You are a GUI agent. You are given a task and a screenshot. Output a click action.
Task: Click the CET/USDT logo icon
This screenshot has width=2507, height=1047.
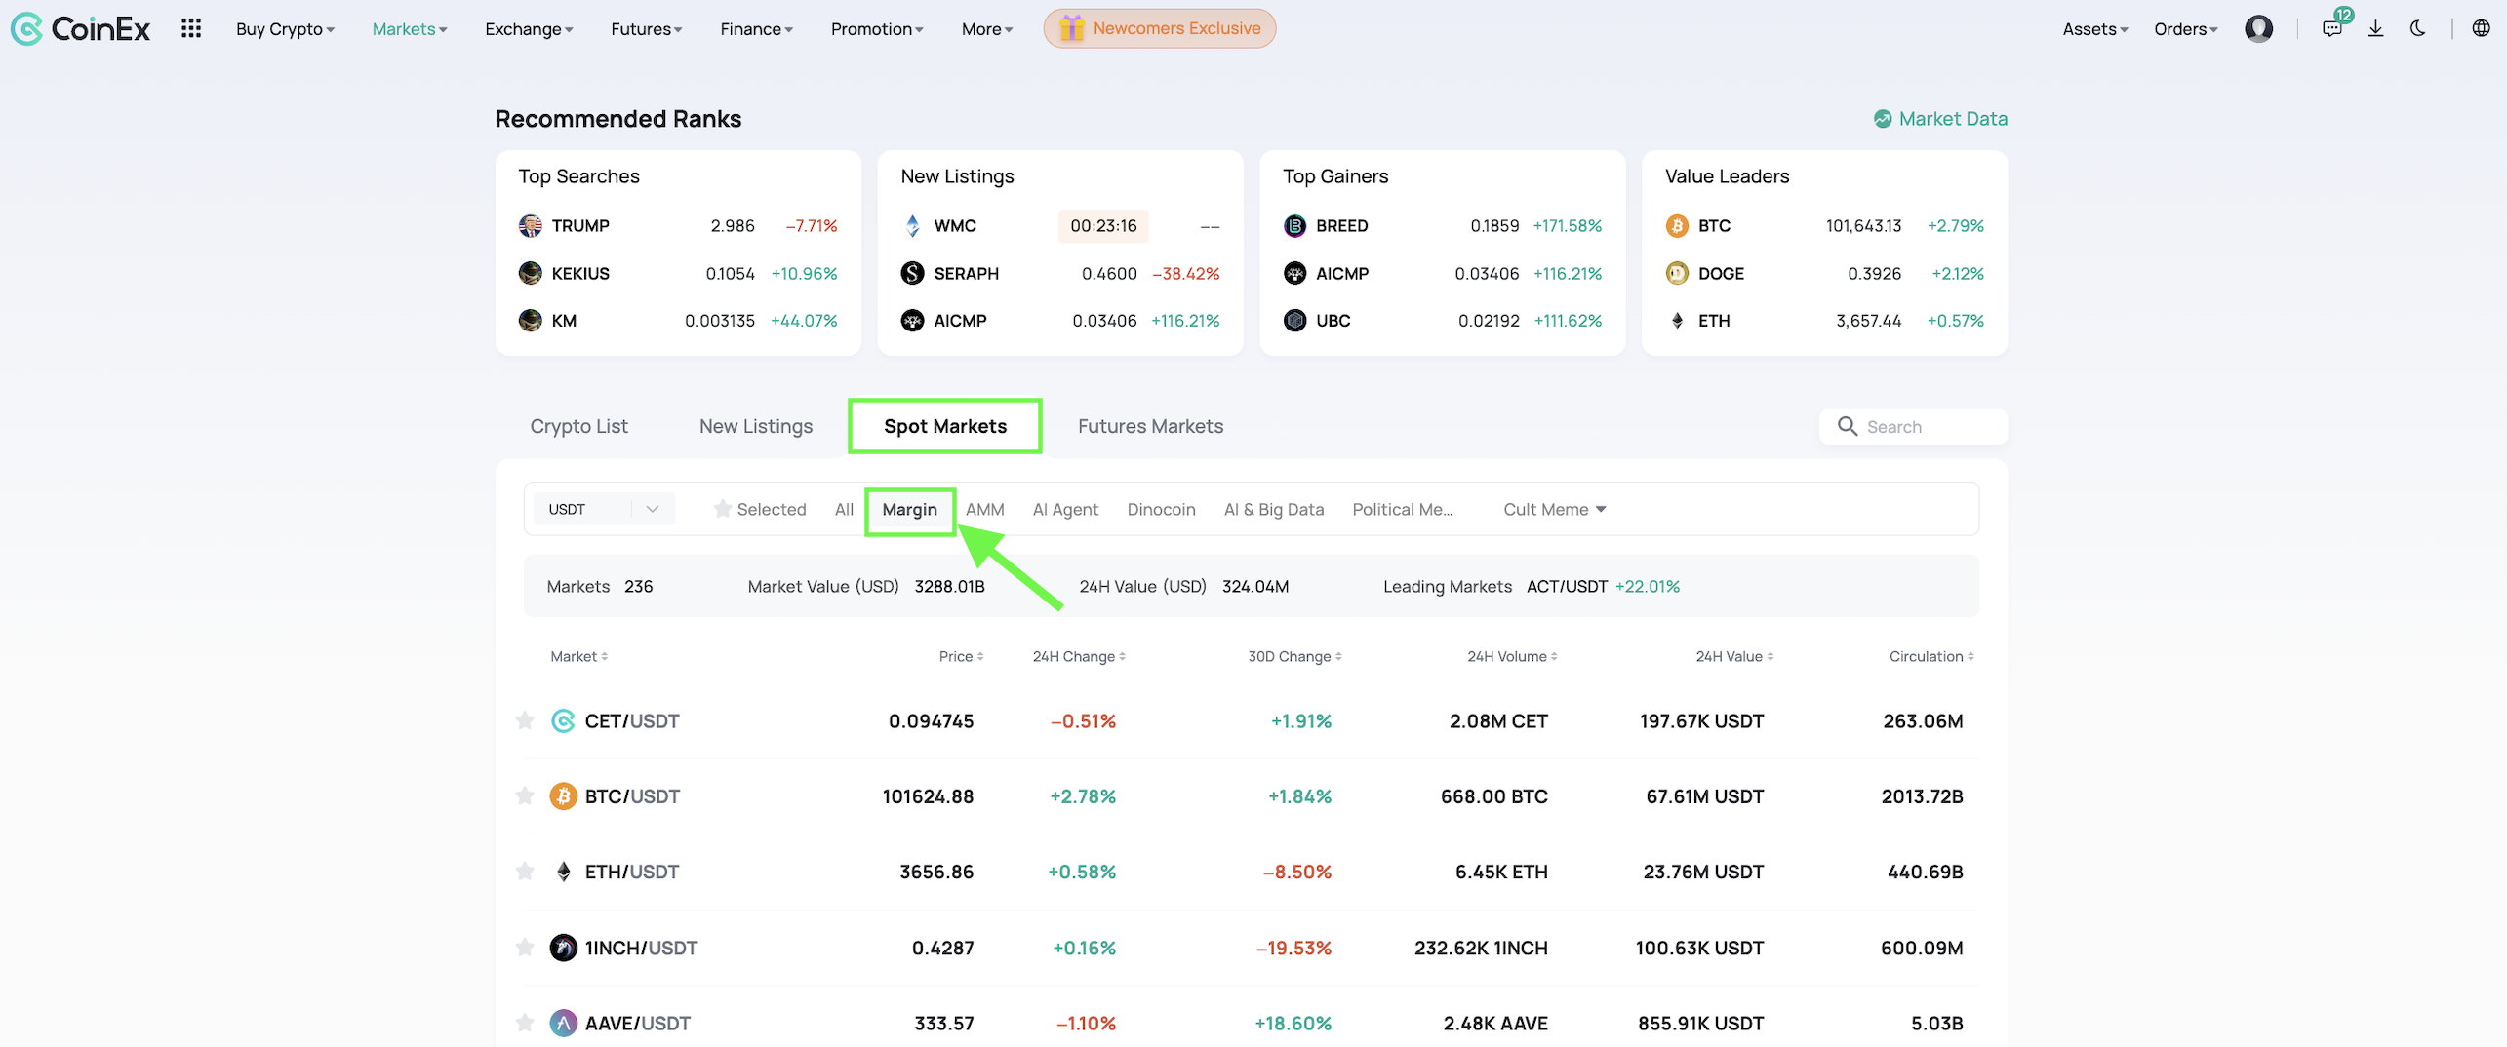[x=563, y=721]
